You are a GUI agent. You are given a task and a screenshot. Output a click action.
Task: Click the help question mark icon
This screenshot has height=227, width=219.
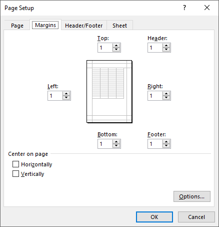(x=184, y=8)
